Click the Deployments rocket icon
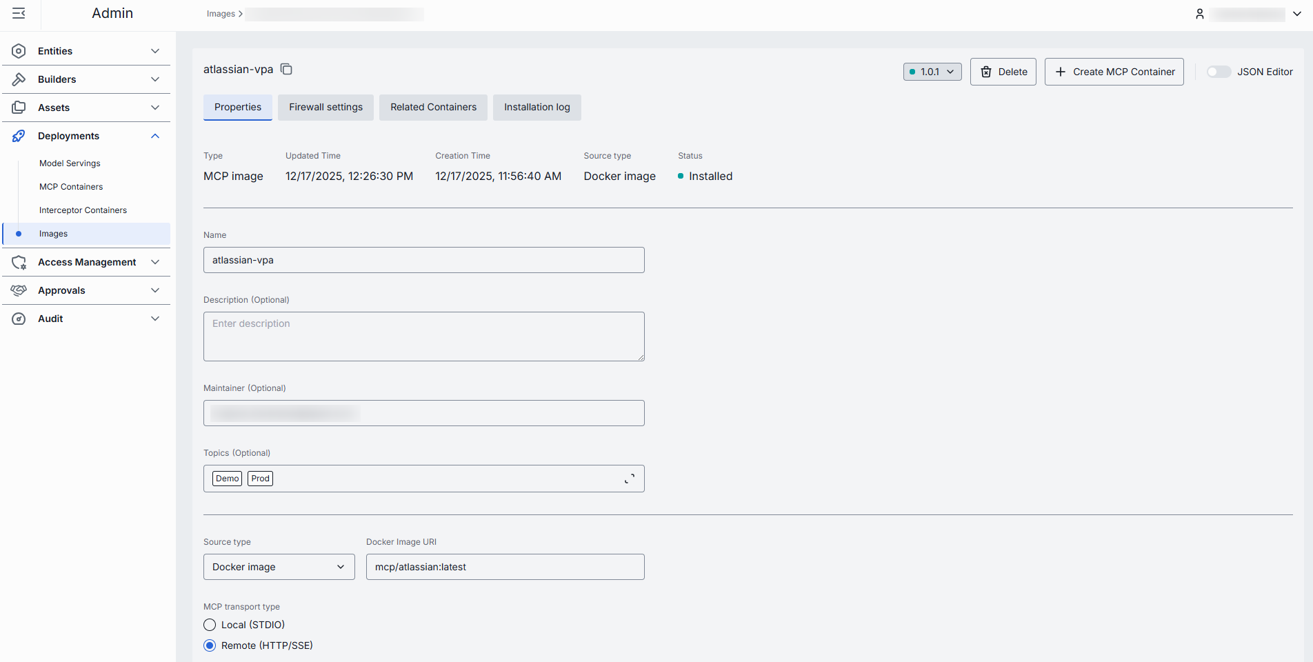This screenshot has height=662, width=1313. click(19, 136)
